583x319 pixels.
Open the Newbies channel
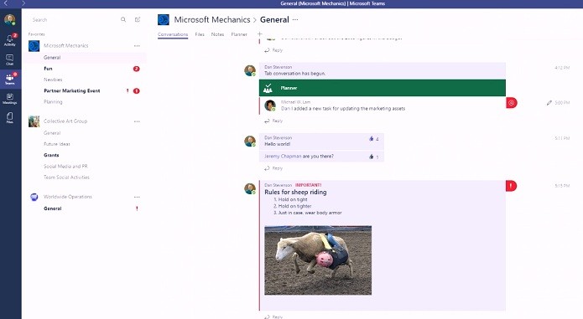coord(53,80)
